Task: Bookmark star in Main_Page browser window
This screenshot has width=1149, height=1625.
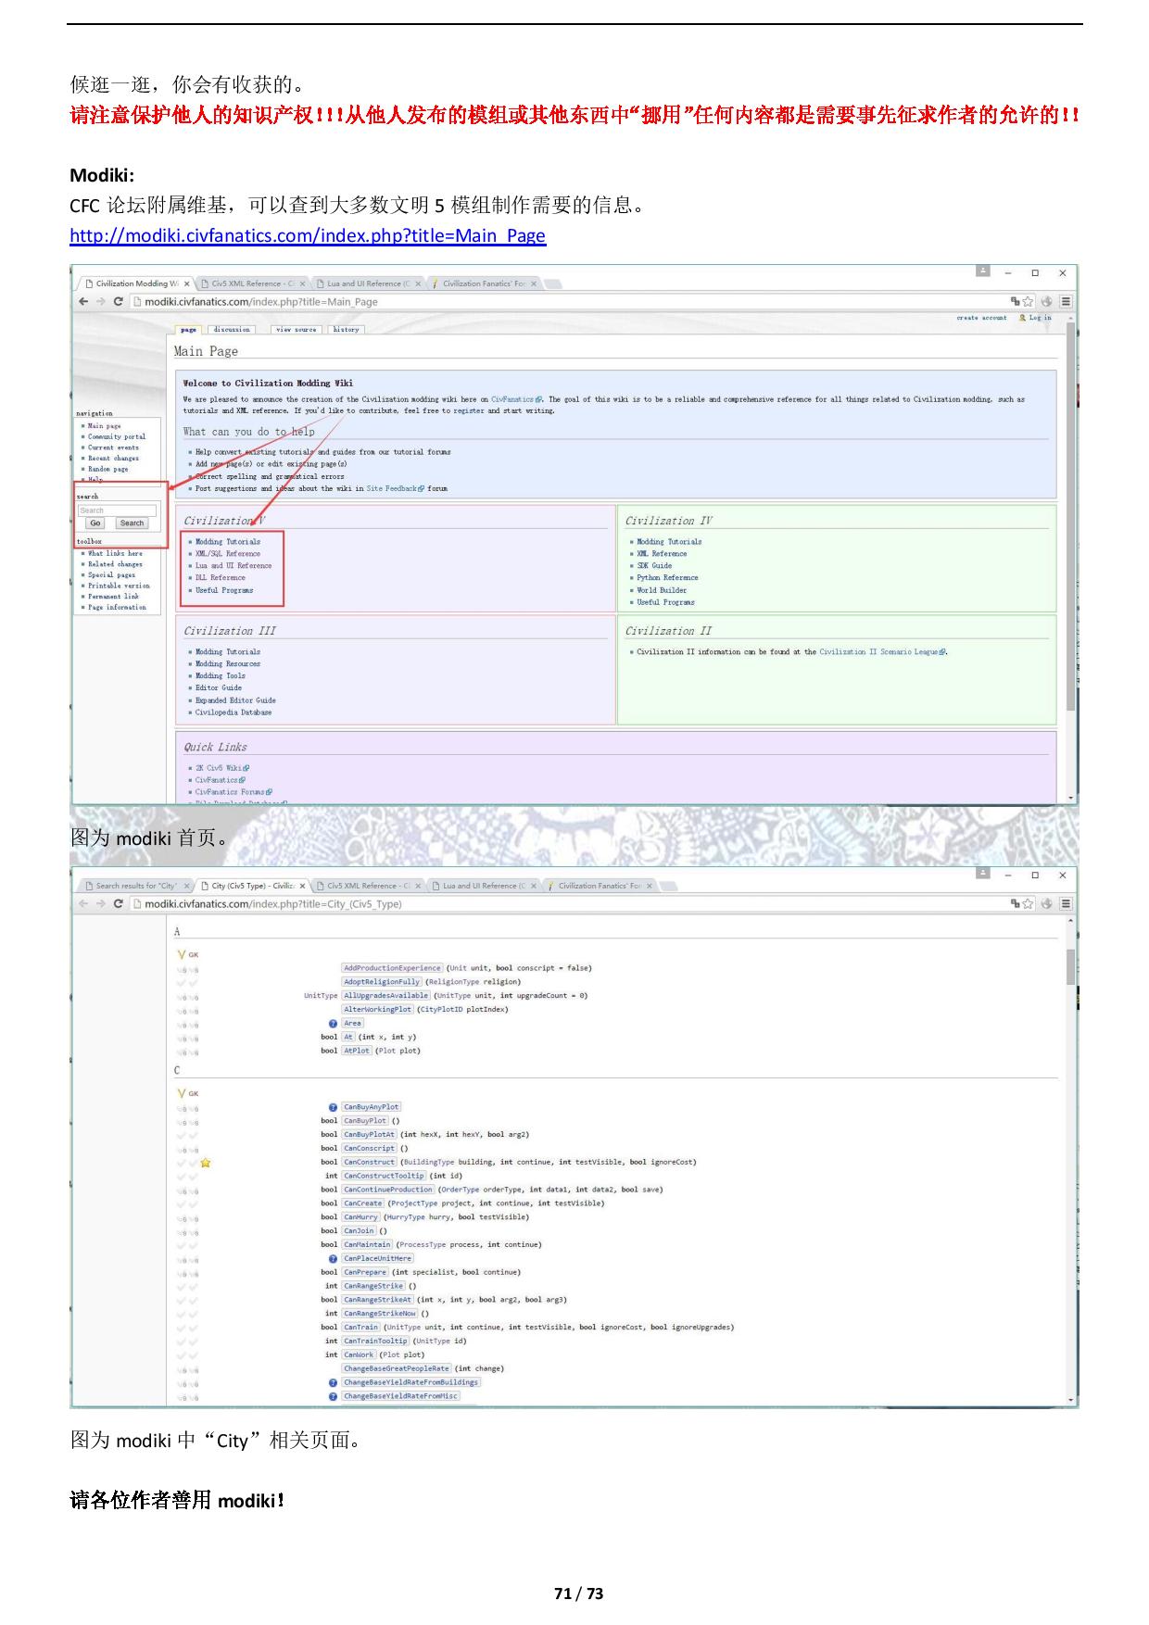Action: [1028, 301]
